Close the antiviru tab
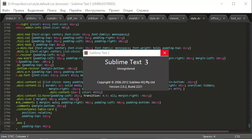The width and height of the screenshot is (252, 139). (40, 19)
